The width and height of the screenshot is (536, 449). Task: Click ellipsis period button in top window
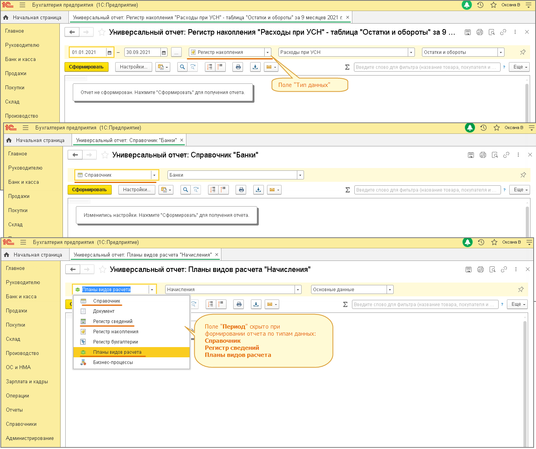pos(176,52)
